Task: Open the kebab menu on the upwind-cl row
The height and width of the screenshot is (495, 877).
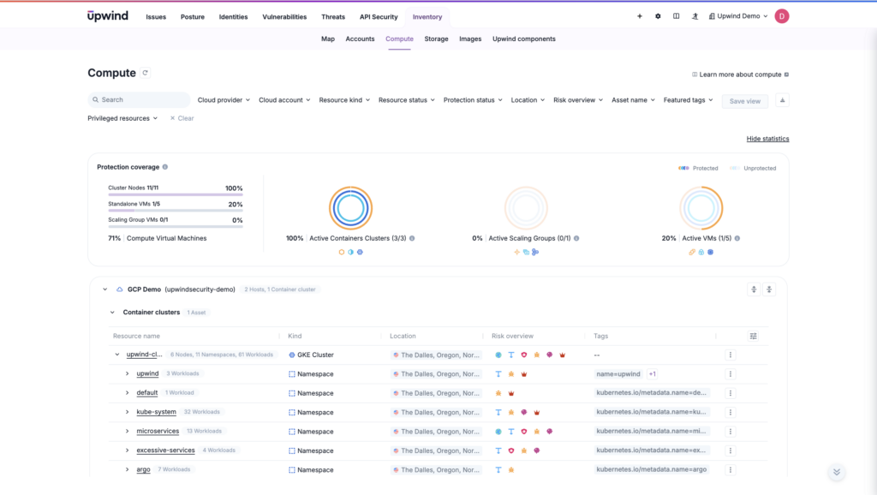Action: 730,354
